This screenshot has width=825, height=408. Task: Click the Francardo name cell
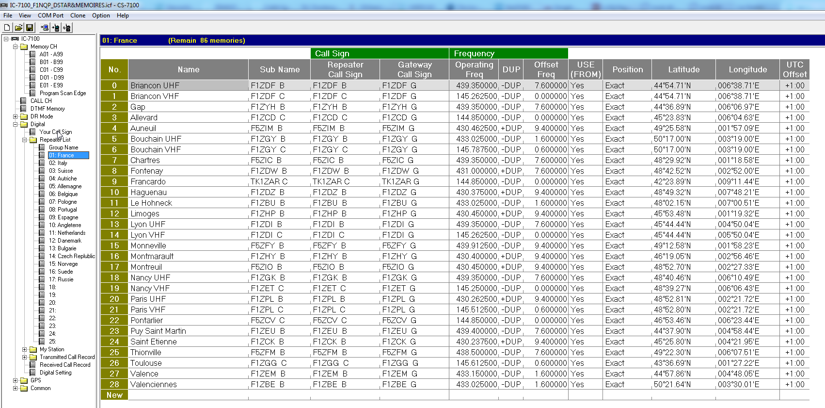[x=189, y=181]
